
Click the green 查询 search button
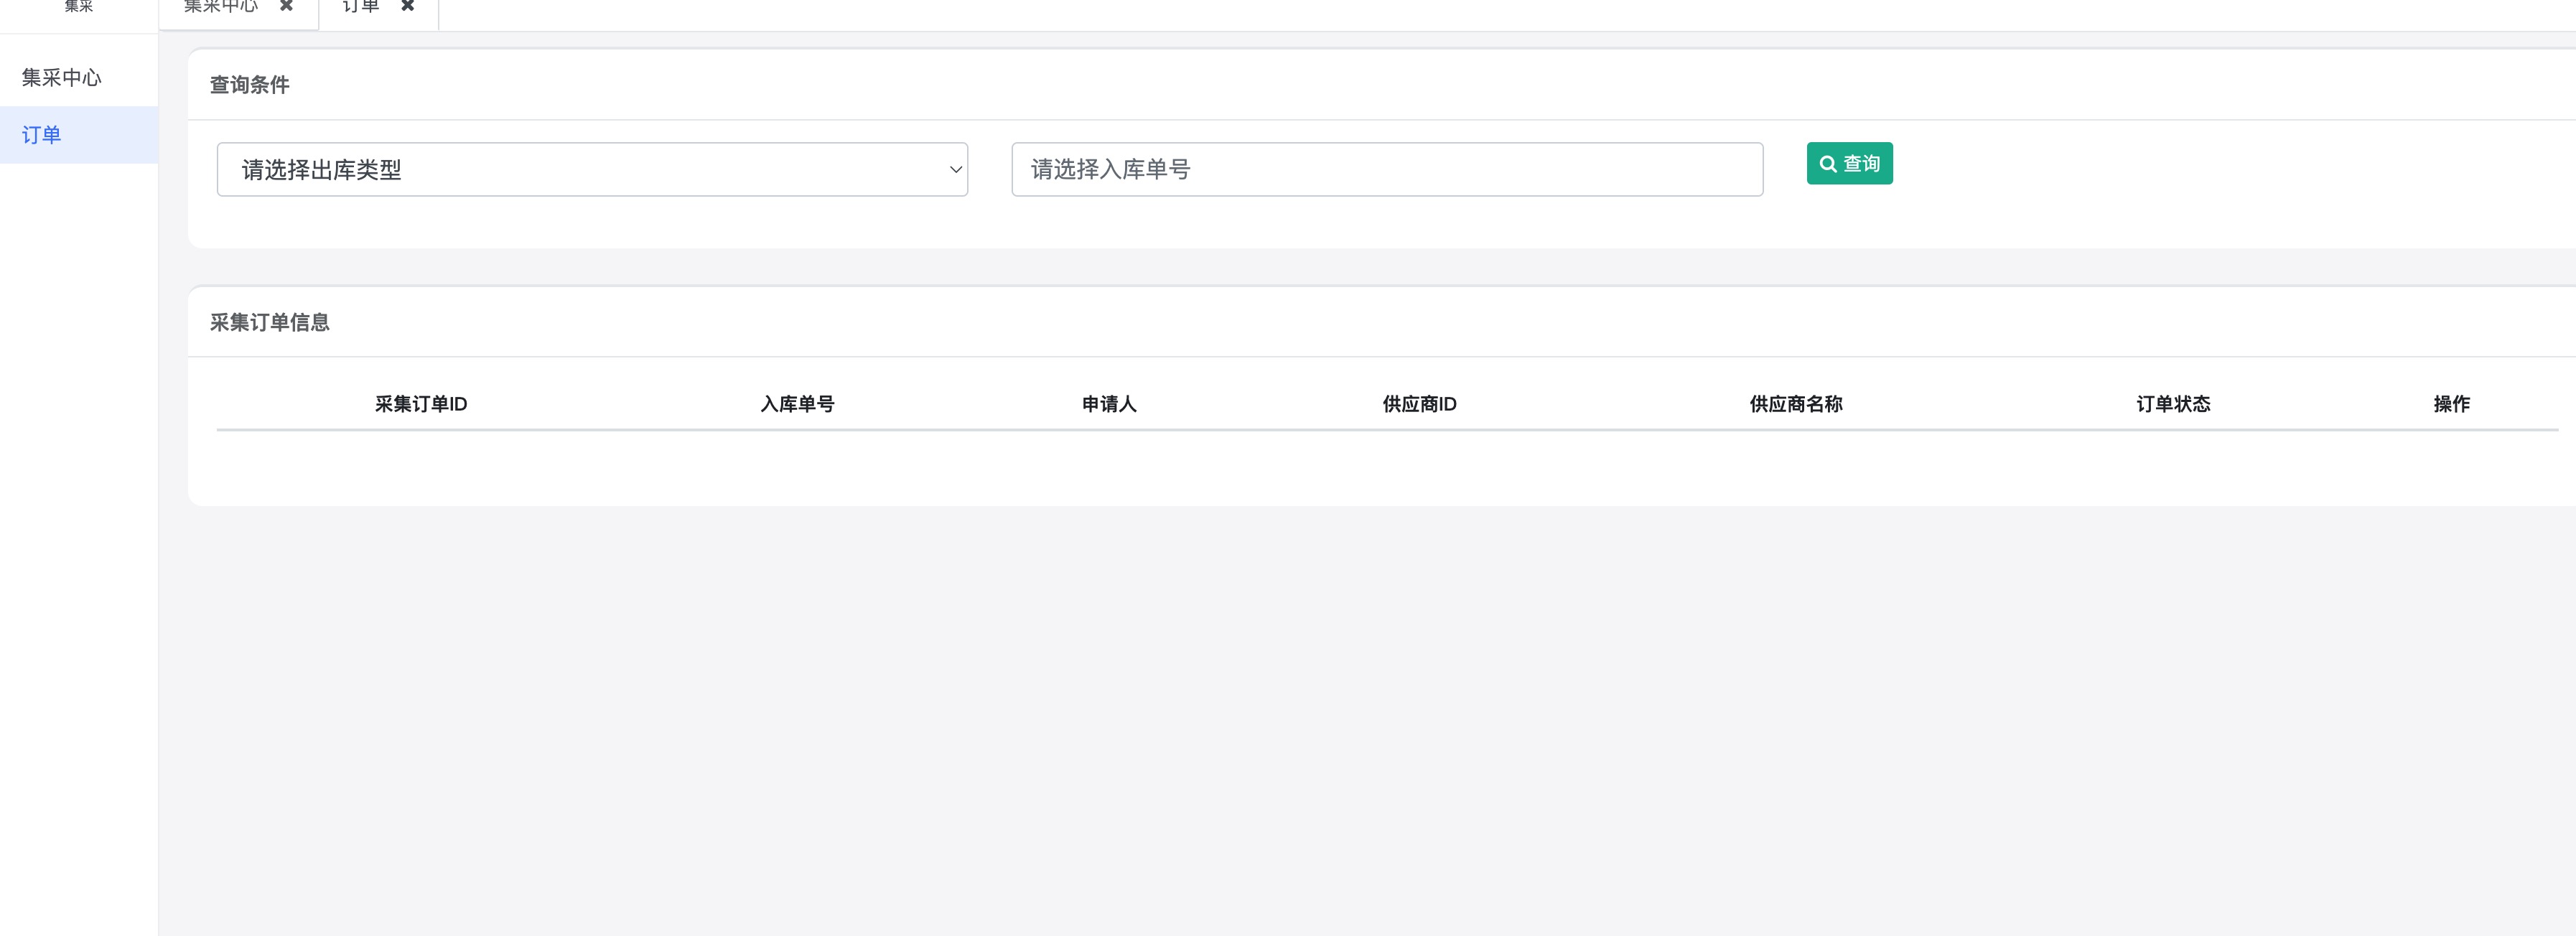[x=1849, y=163]
